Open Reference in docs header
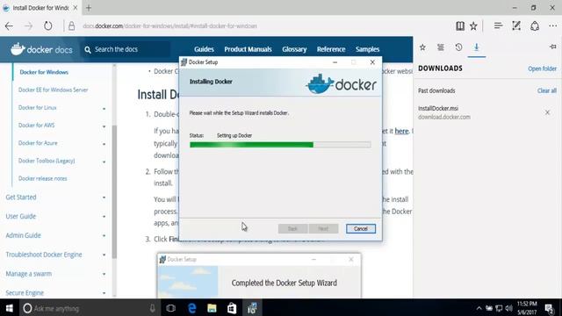Viewport: 562px width, 316px height. point(331,49)
